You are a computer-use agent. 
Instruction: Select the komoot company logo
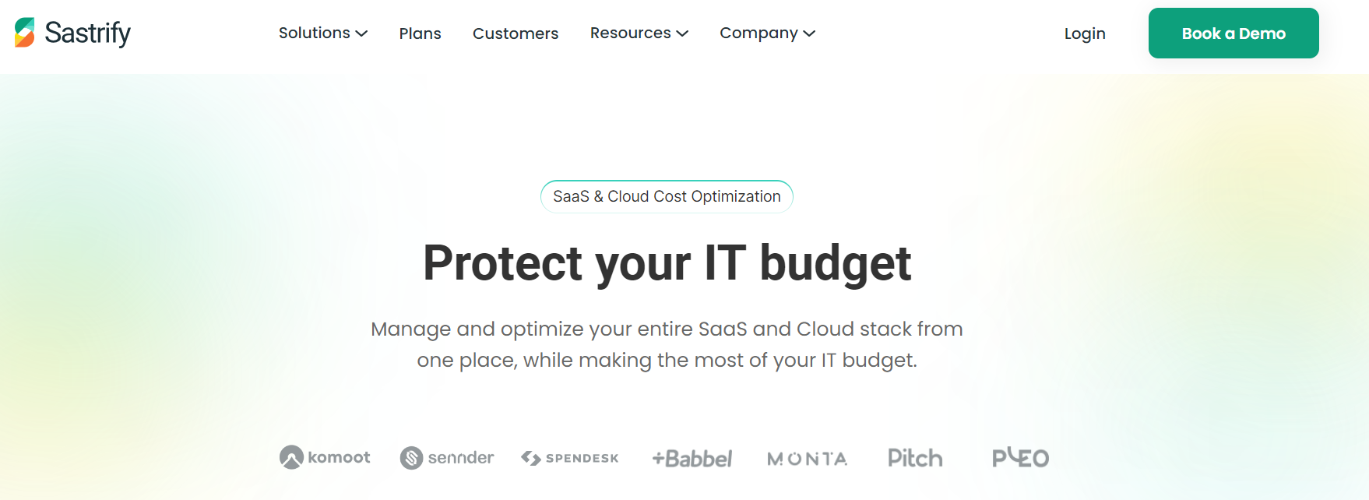pos(325,457)
